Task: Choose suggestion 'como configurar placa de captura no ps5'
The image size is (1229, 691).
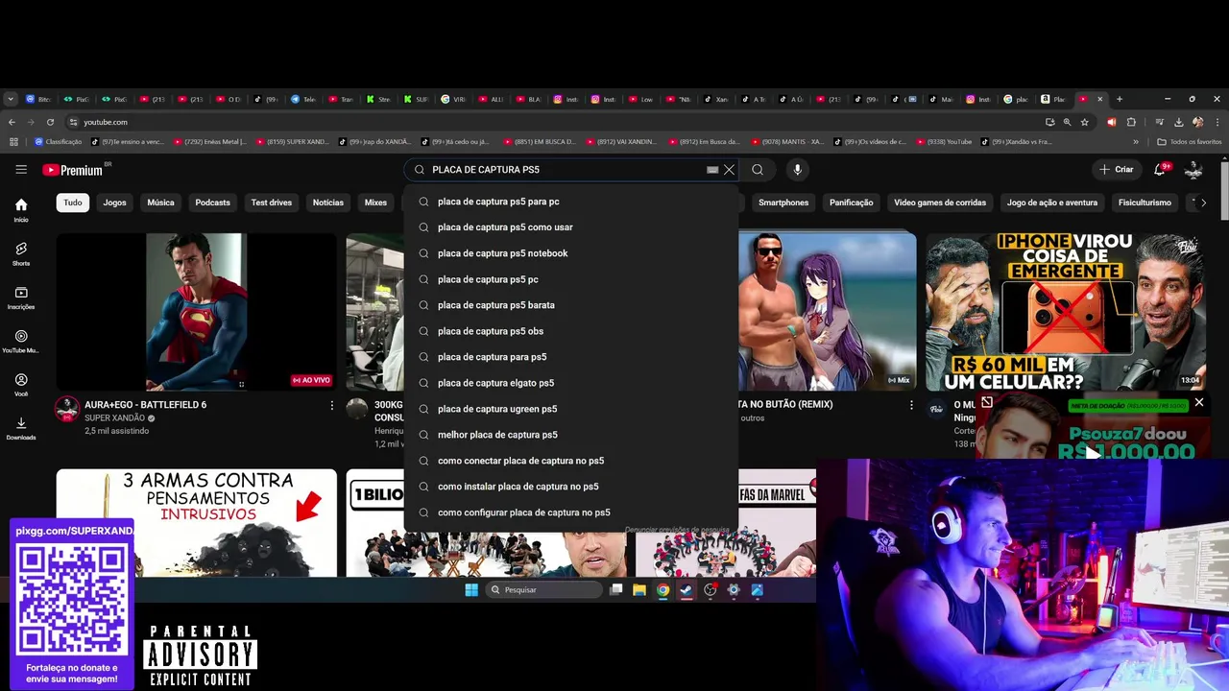Action: point(571,512)
